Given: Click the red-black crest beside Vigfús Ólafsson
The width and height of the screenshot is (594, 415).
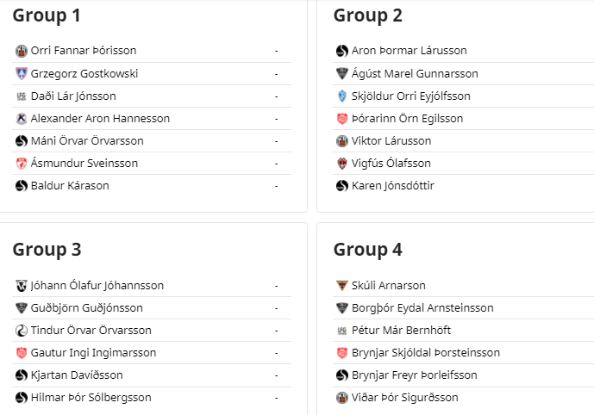Looking at the screenshot, I should tap(341, 164).
